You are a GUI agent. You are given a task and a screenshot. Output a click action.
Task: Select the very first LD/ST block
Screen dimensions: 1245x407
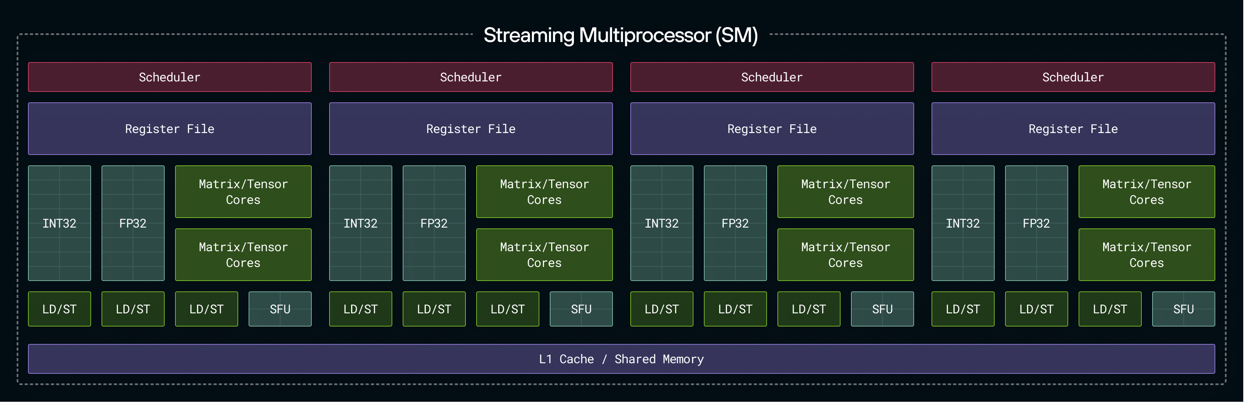click(60, 309)
